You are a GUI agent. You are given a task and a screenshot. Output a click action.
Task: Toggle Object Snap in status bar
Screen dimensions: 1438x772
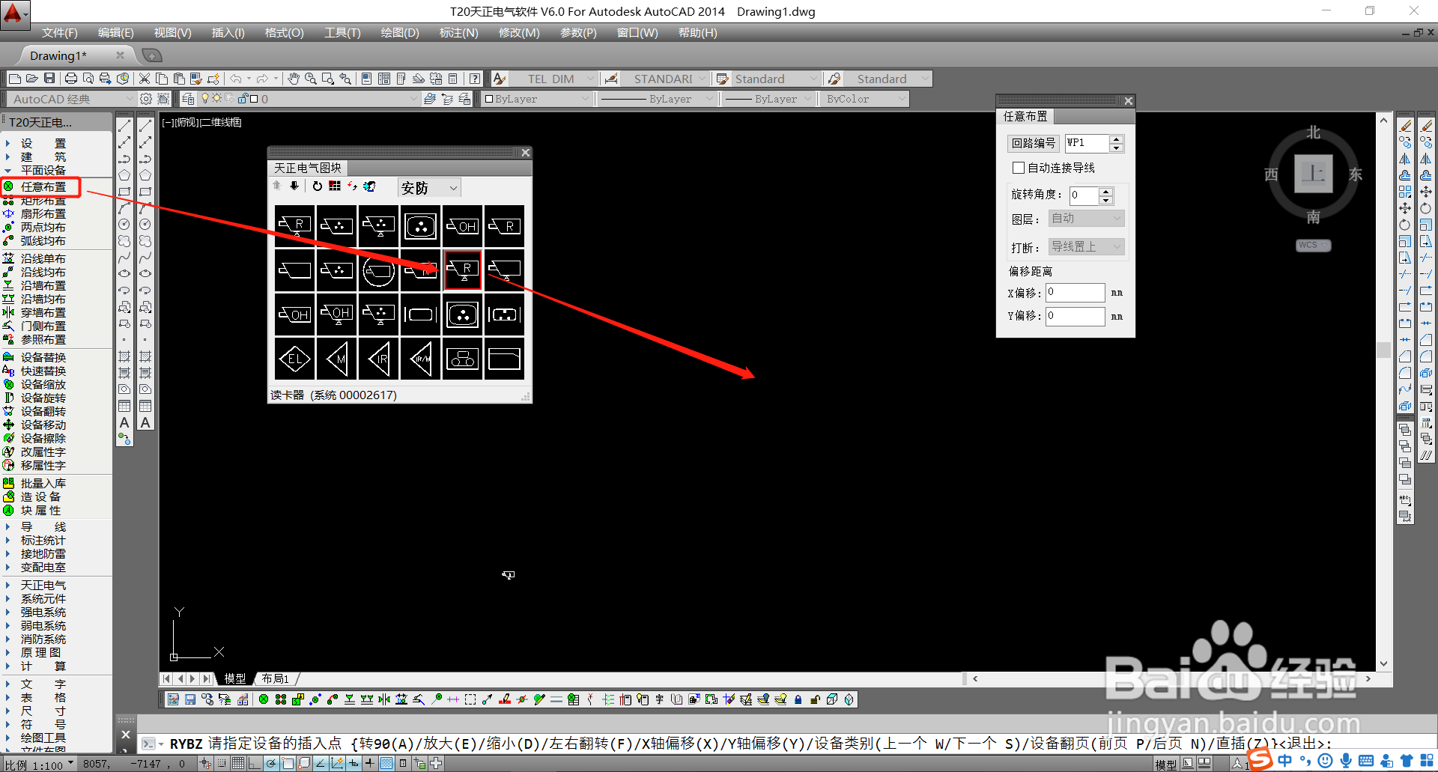(x=288, y=764)
